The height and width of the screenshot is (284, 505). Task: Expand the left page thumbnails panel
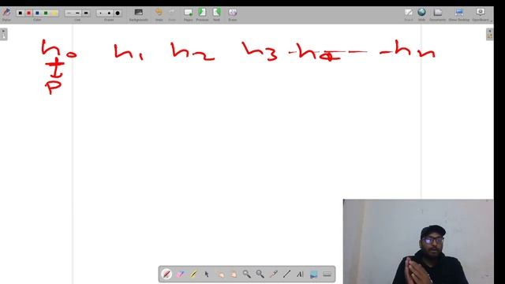(x=3, y=34)
